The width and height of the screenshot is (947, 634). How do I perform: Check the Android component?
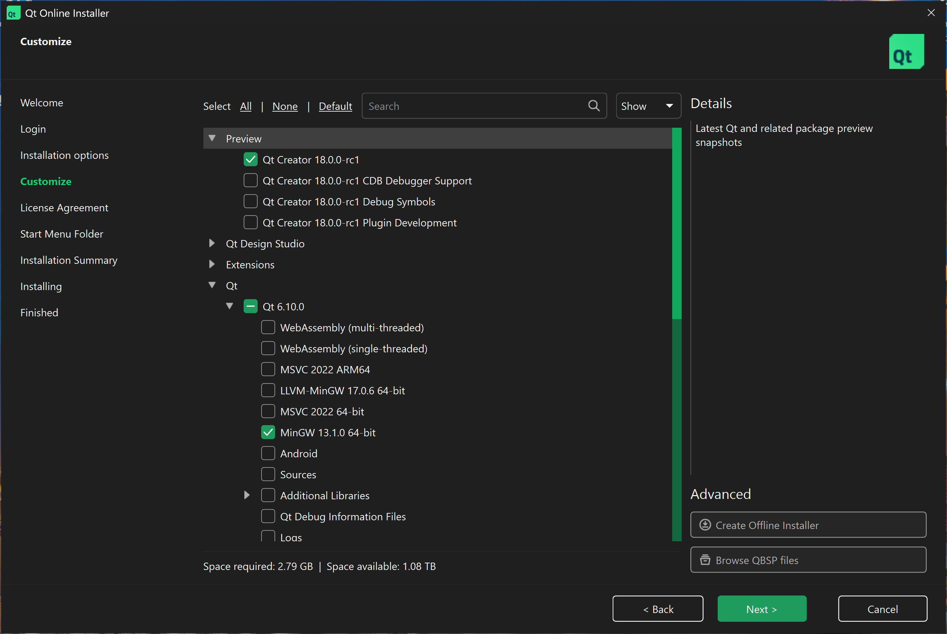coord(268,454)
